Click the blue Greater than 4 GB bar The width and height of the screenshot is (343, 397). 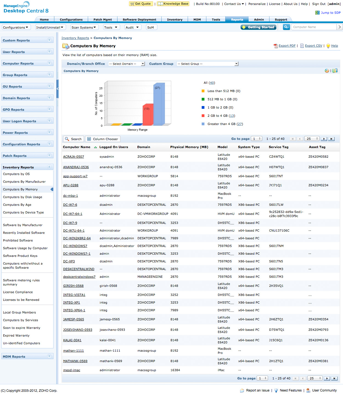[x=159, y=104]
